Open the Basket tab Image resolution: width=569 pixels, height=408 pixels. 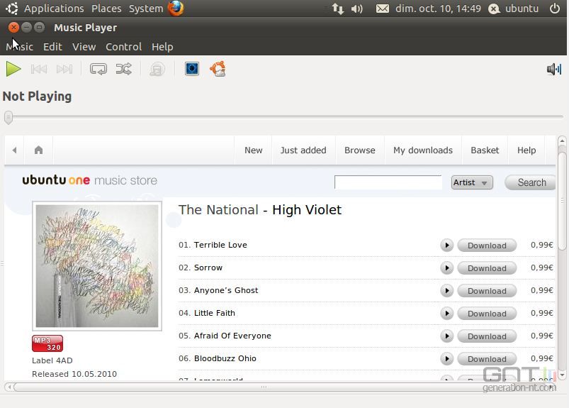(x=485, y=150)
